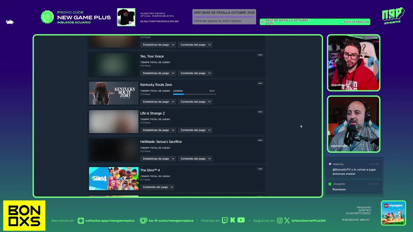The width and height of the screenshot is (413, 232).
Task: Click the Twitch icon next to Miranos en
Action: coord(225,220)
